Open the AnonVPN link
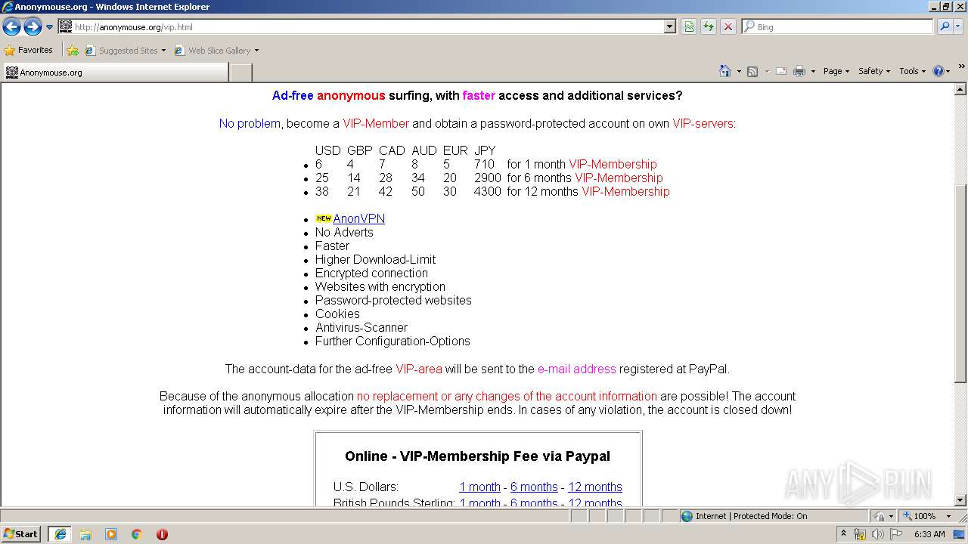This screenshot has height=544, width=968. pos(358,218)
